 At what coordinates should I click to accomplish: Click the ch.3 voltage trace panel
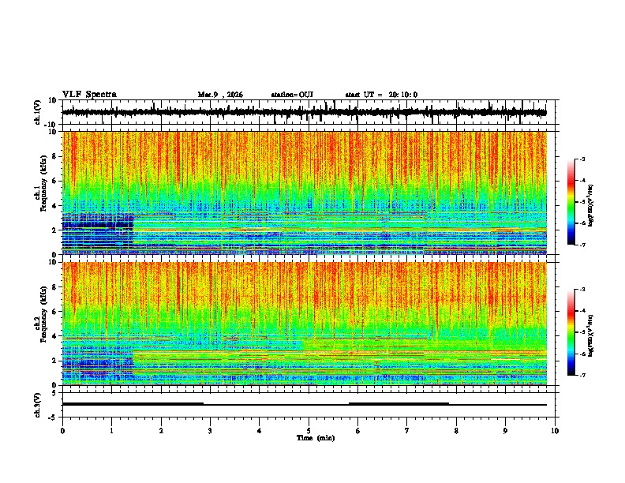click(310, 405)
